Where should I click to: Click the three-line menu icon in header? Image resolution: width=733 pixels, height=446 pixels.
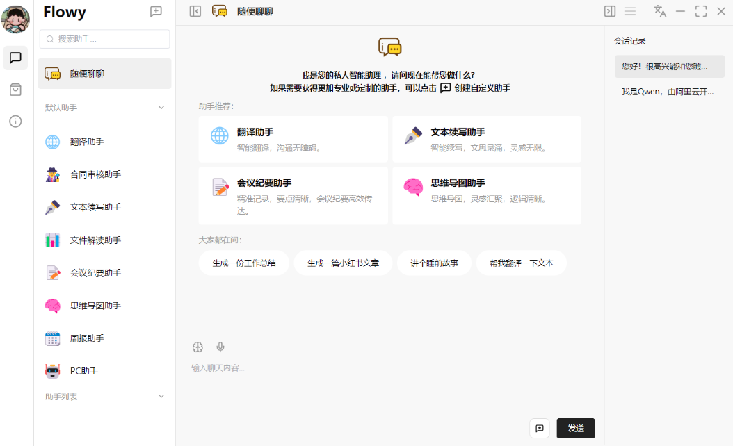tap(630, 11)
